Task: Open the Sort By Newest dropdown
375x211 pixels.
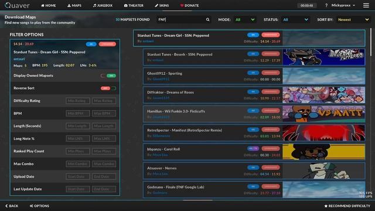Action: click(x=353, y=19)
